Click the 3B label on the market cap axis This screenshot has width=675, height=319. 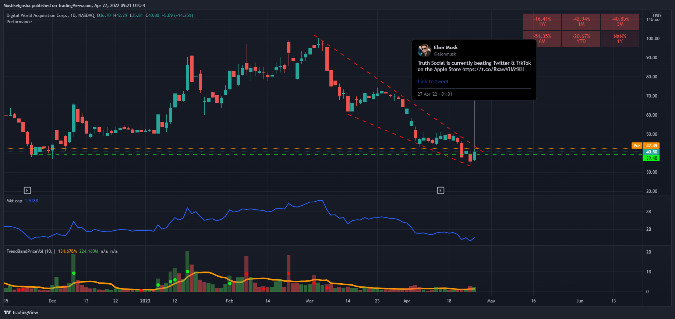point(649,212)
